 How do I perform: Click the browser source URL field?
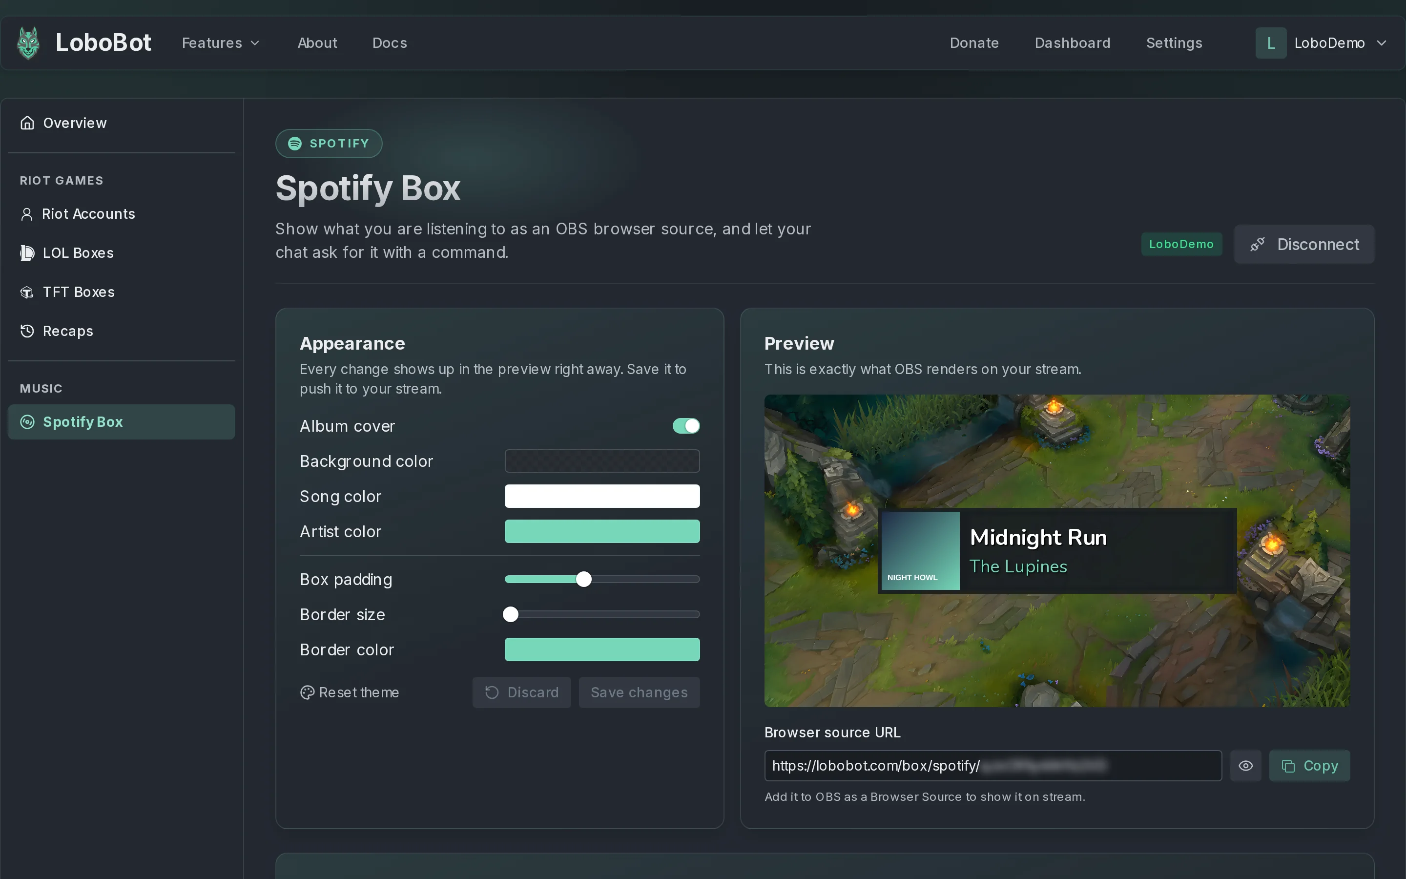click(993, 766)
